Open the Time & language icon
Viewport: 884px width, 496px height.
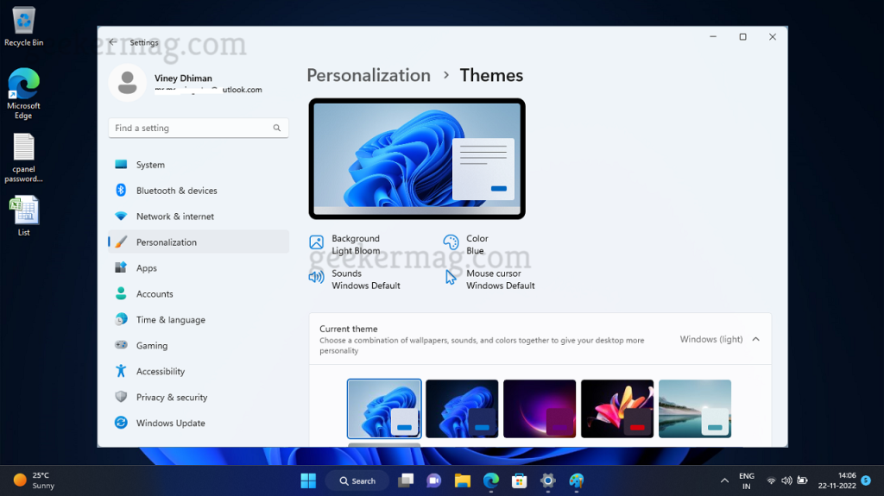click(121, 319)
